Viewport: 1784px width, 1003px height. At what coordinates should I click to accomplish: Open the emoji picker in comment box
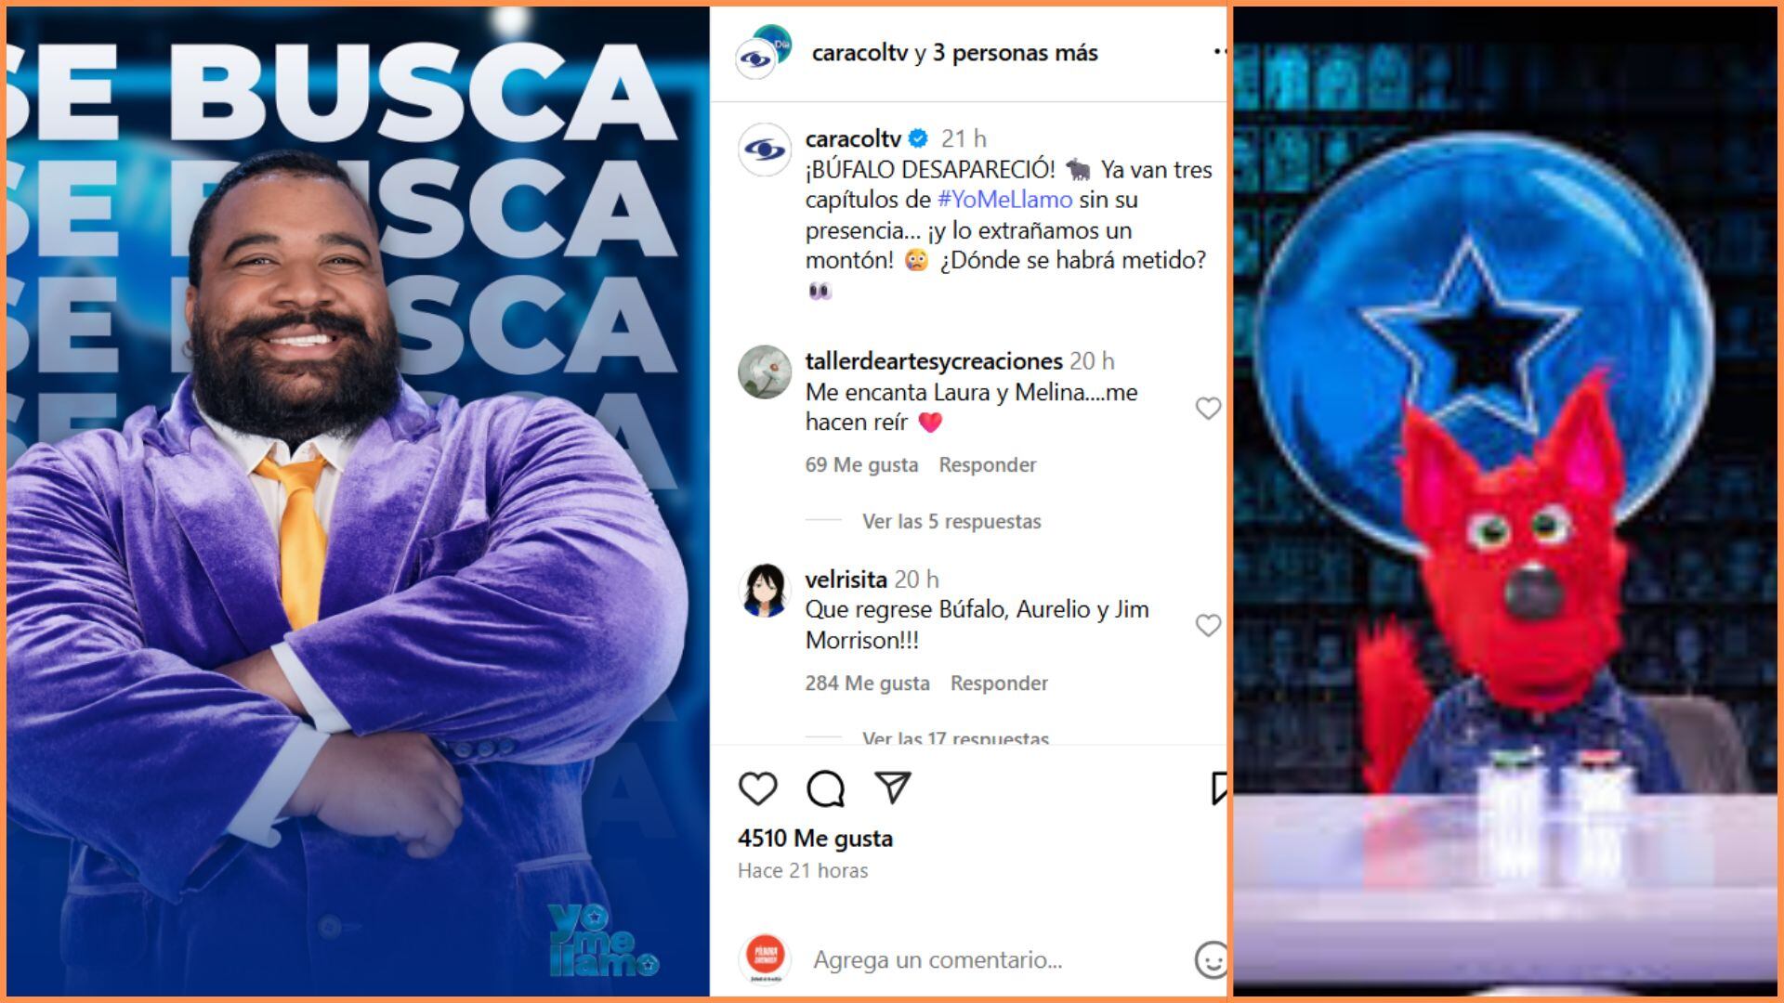click(x=1211, y=959)
